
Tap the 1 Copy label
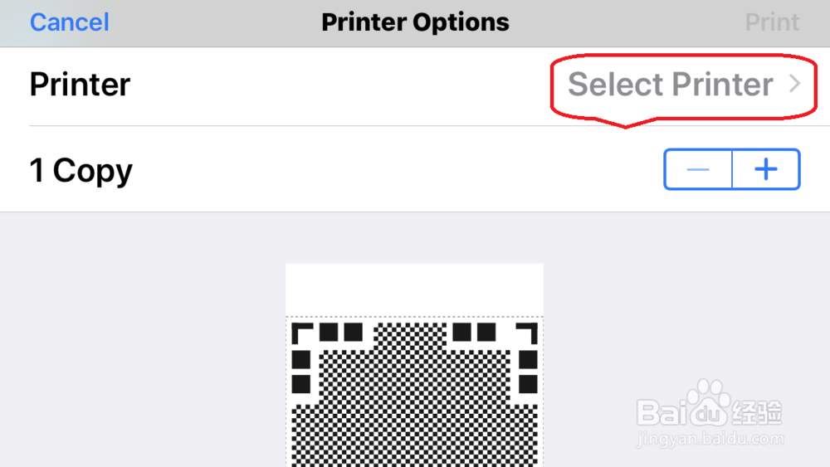click(81, 171)
